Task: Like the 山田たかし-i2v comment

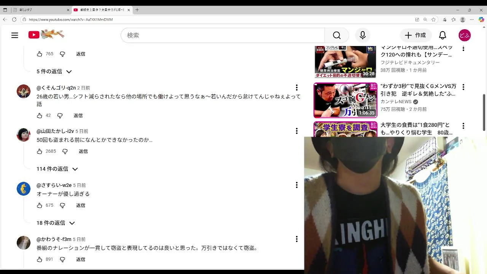Action: [x=40, y=151]
